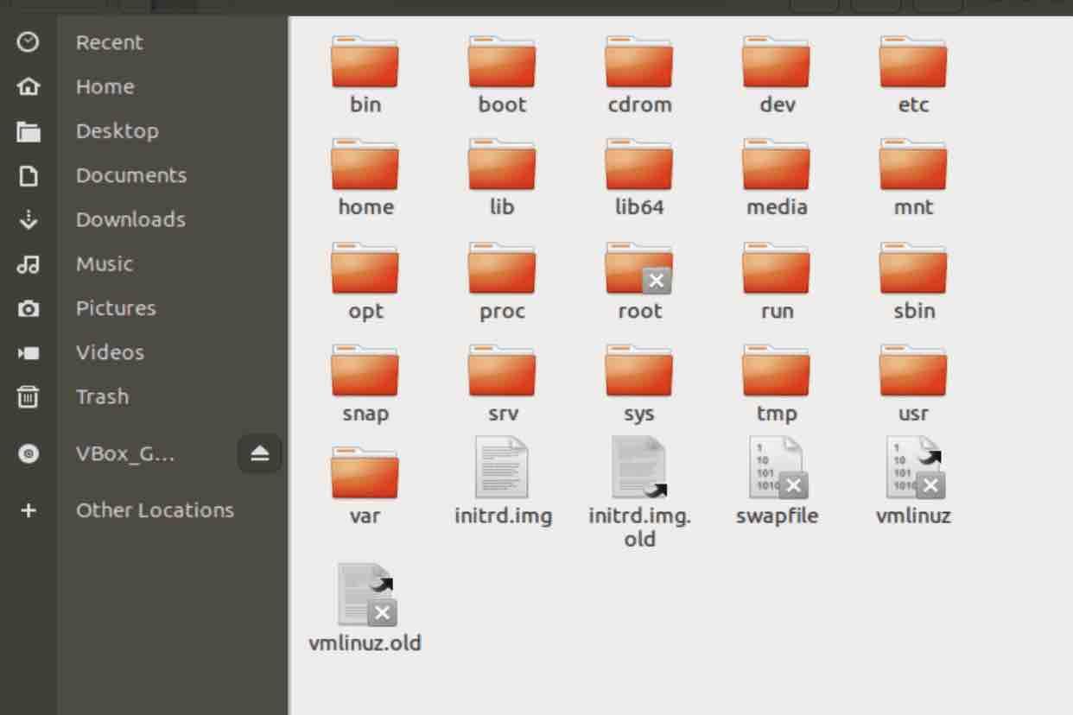Open the Videos folder from sidebar
Screen dimensions: 1073x715
point(109,352)
